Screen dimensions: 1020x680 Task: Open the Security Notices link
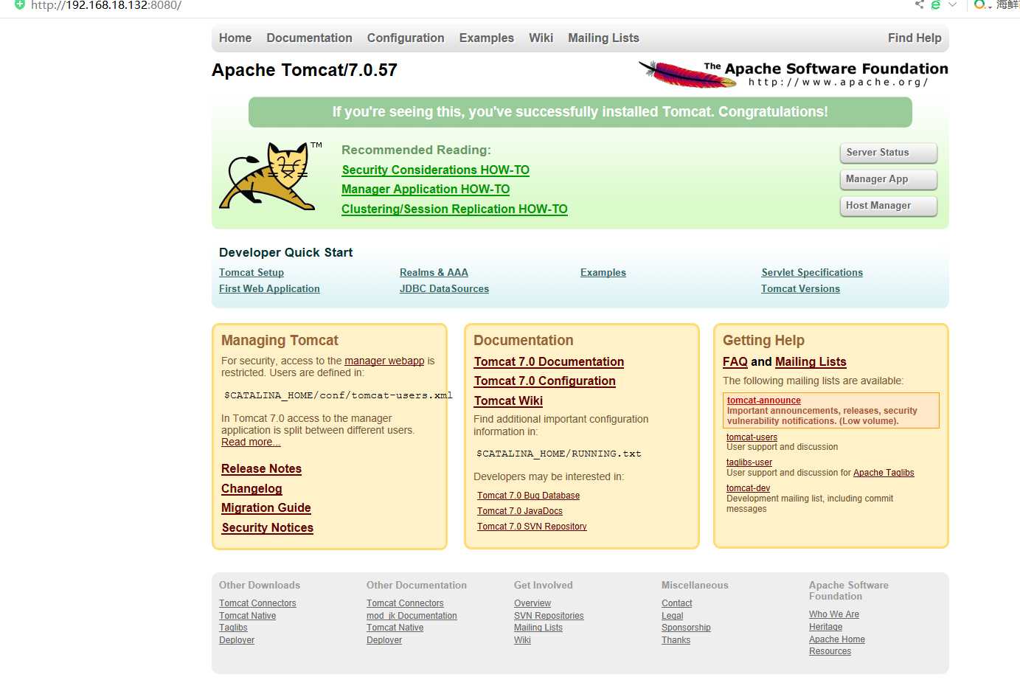(268, 528)
